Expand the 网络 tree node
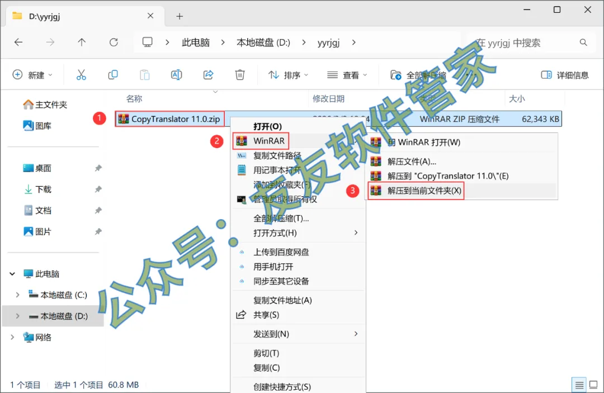Viewport: 604px width, 393px height. click(x=12, y=337)
